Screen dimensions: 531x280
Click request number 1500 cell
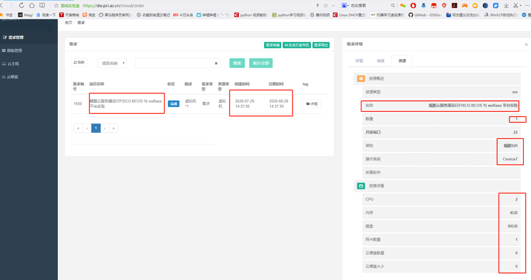[77, 104]
